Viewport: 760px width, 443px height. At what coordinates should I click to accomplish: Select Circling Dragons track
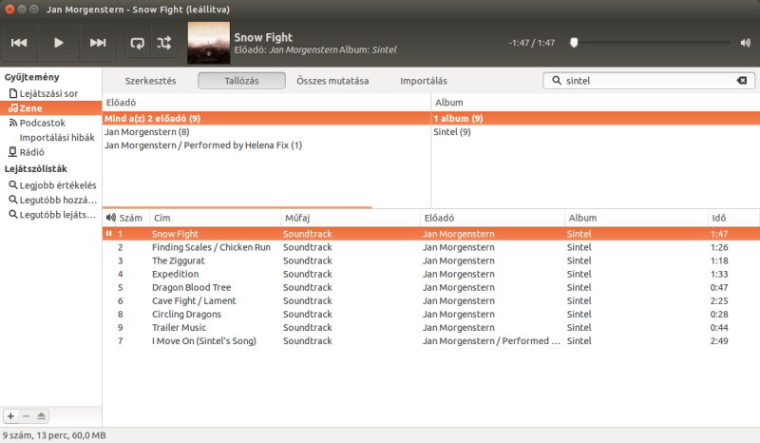[x=431, y=315]
